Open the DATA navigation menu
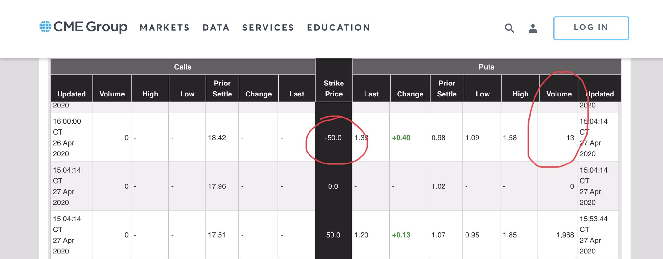This screenshot has height=259, width=663. coord(216,28)
